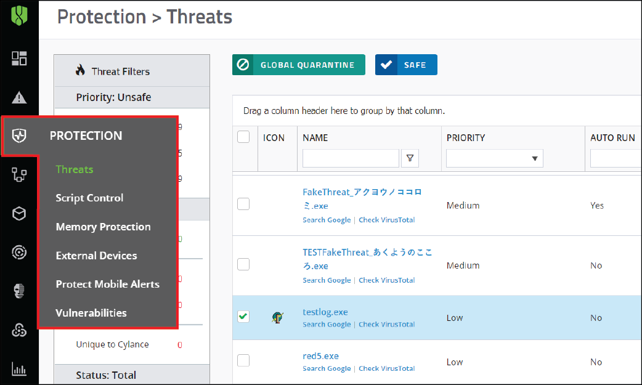The image size is (642, 385).
Task: Open the Dashboard sidebar icon
Action: click(x=19, y=59)
